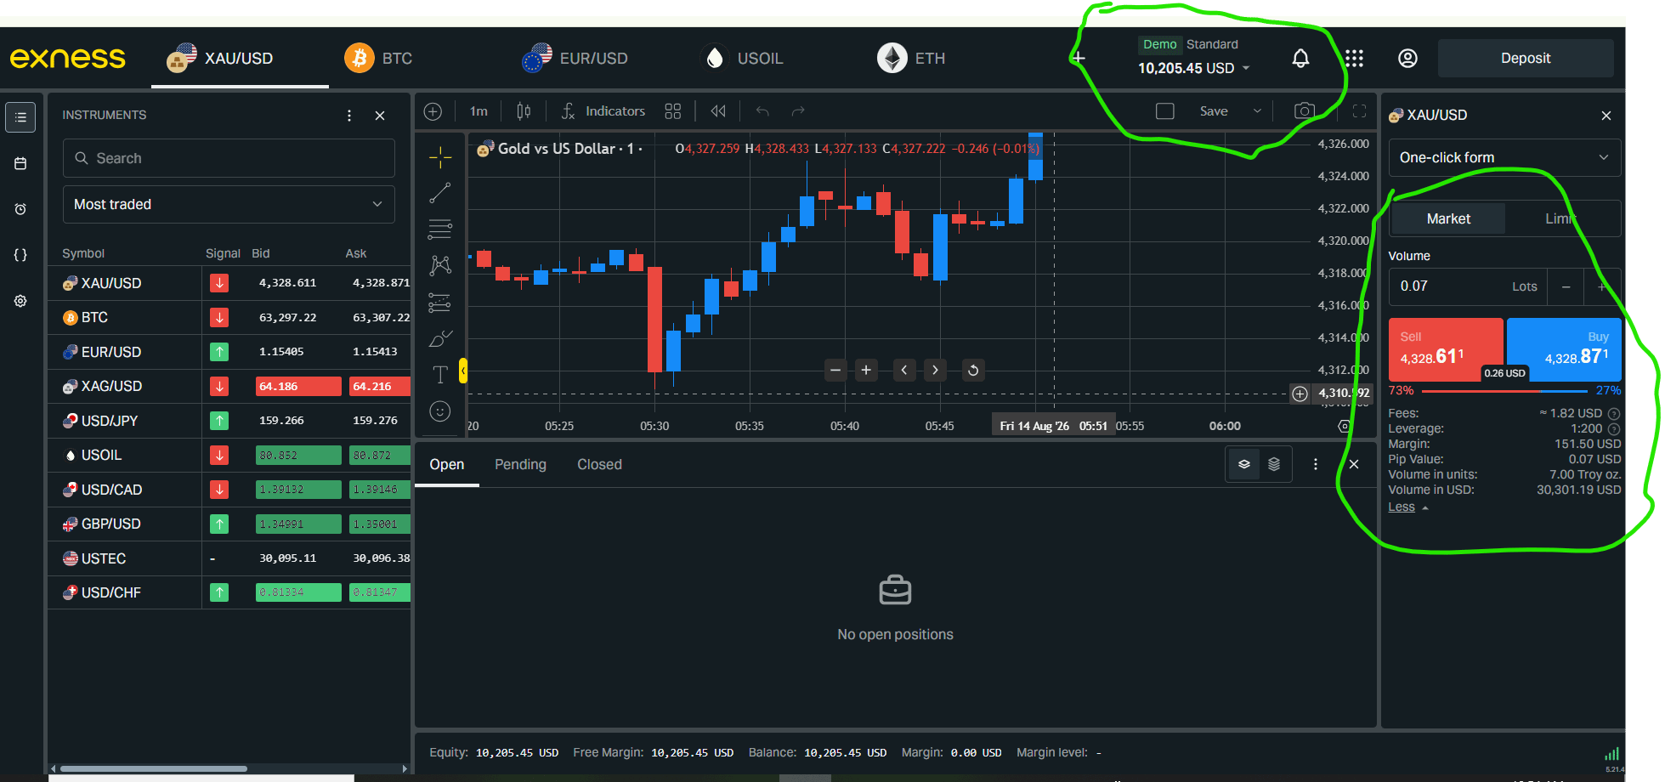Image resolution: width=1665 pixels, height=782 pixels.
Task: Undo the last chart action
Action: [762, 111]
